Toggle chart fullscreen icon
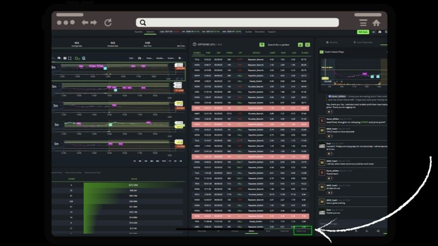This screenshot has width=438, height=246. (70, 58)
